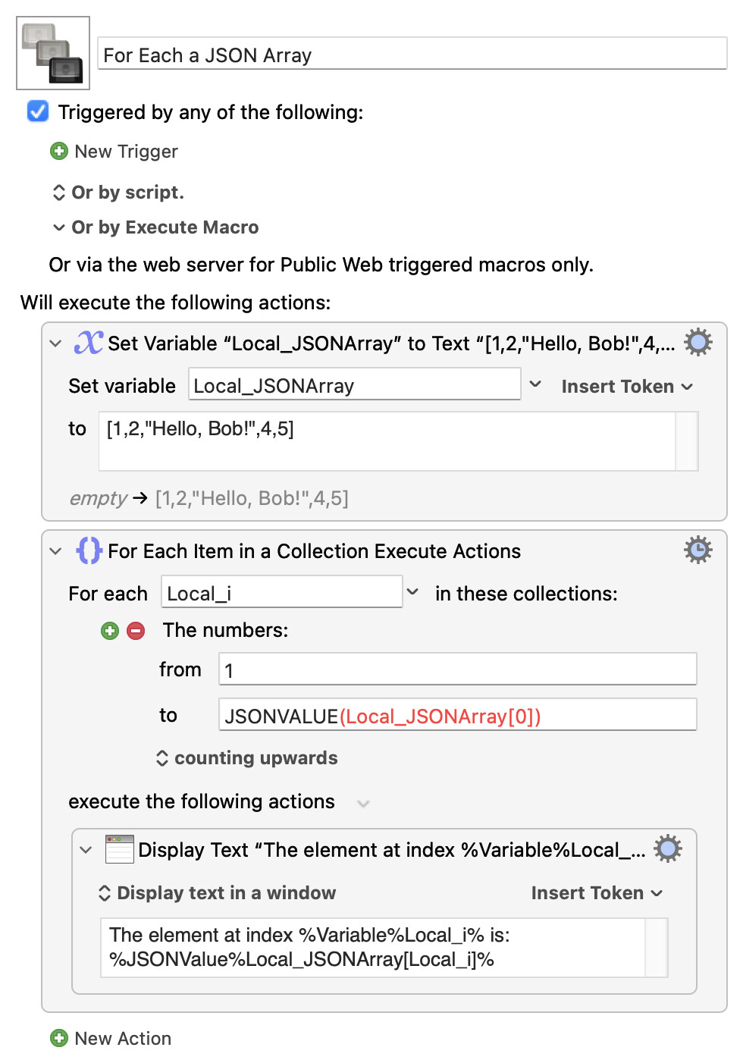This screenshot has height=1063, width=743.
Task: Click the For Each curly braces icon
Action: (88, 550)
